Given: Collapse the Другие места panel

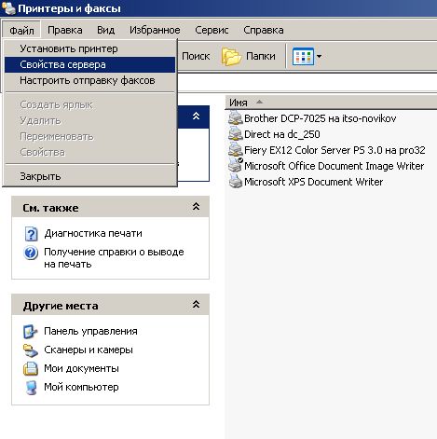Looking at the screenshot, I should tap(196, 305).
